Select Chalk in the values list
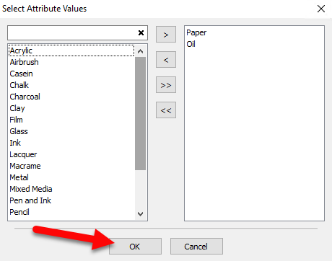Viewport: 332px width, 261px height. coord(71,85)
